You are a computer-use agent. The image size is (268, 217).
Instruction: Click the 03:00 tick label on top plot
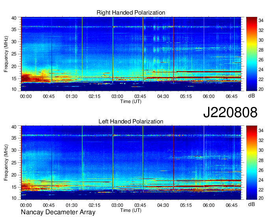point(117,96)
